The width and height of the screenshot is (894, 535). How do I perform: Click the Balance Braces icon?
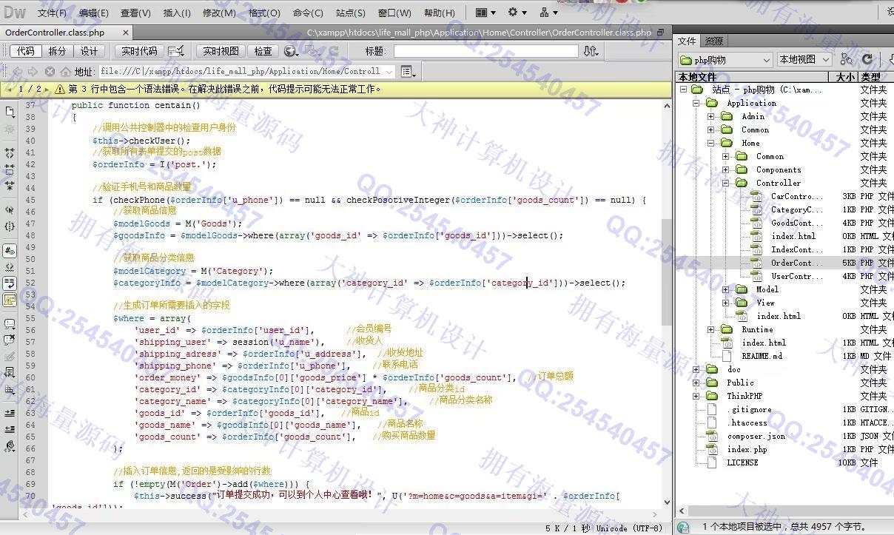pyautogui.click(x=10, y=226)
